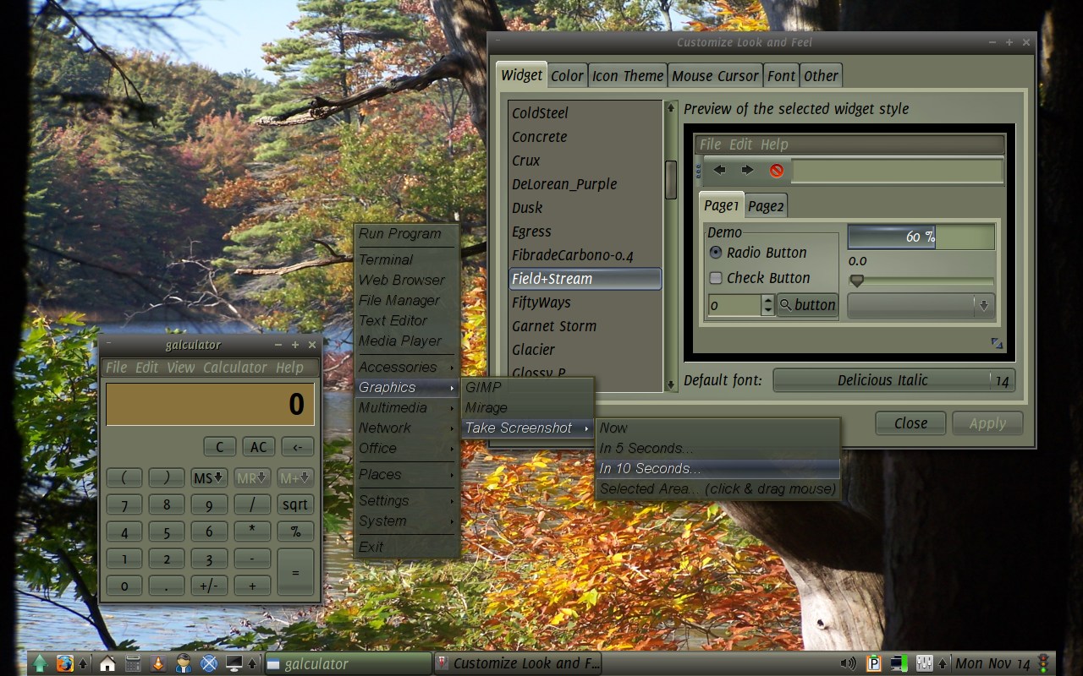Viewport: 1083px width, 676px height.
Task: Click up arrow beside the Firefox icon
Action: tap(83, 663)
